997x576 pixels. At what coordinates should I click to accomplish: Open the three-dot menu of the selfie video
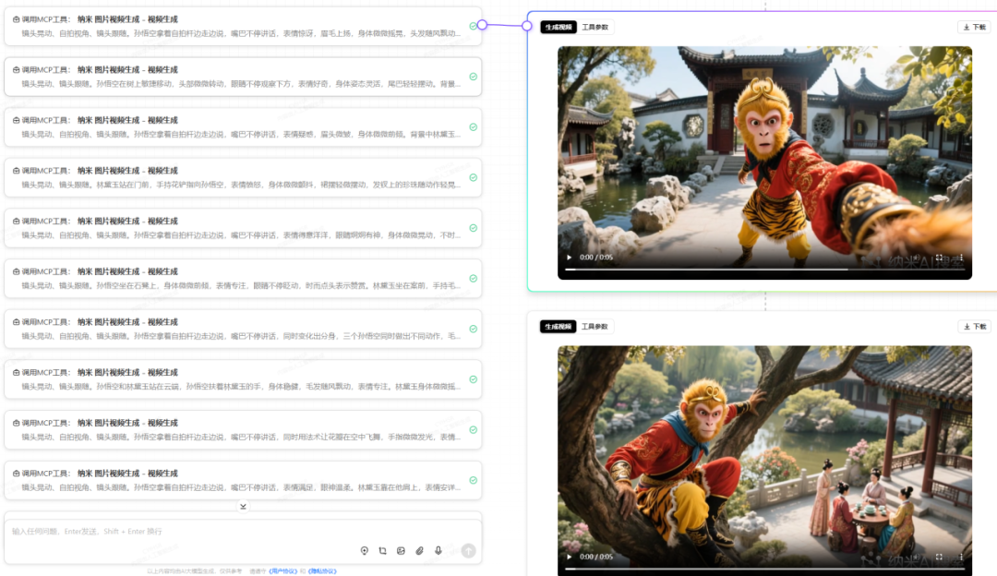(x=961, y=258)
